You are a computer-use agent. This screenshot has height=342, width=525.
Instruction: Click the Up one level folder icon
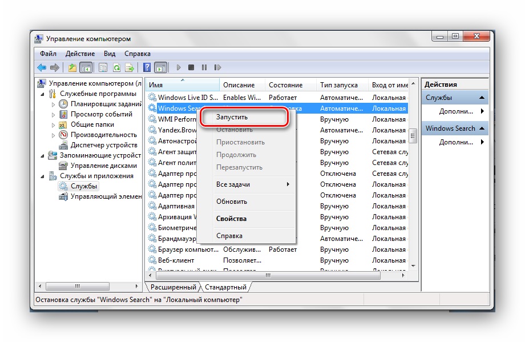click(72, 68)
